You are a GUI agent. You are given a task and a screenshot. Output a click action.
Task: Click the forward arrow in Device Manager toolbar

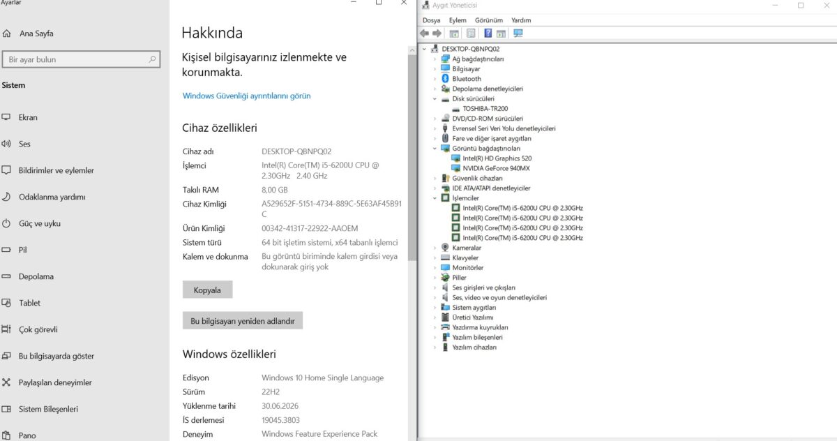point(437,33)
